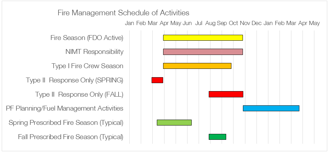Select the Type II Response Only (SPRING) label
This screenshot has width=329, height=153.
[75, 80]
